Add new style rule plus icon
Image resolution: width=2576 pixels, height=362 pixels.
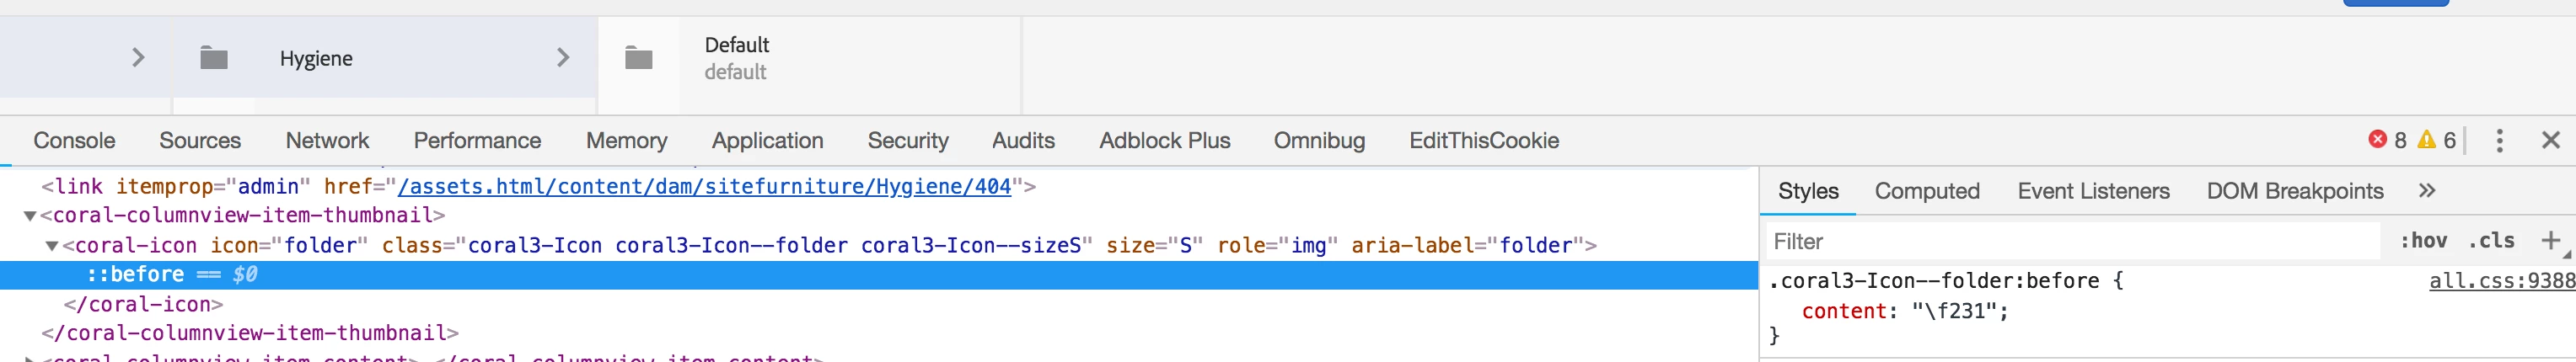click(2550, 240)
